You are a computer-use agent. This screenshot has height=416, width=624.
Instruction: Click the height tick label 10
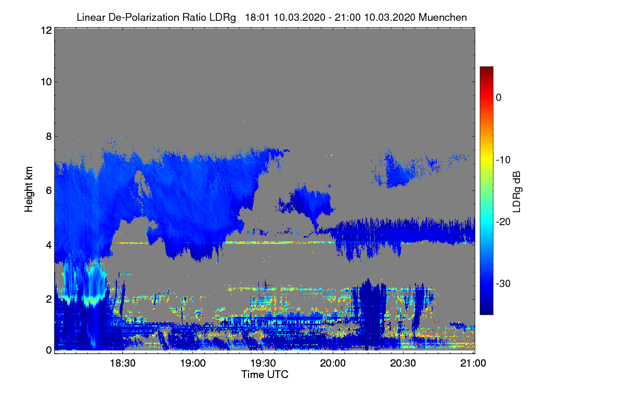tap(45, 82)
